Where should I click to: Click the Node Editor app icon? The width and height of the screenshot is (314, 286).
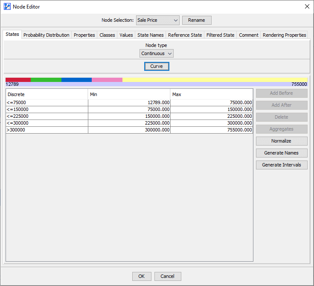pyautogui.click(x=7, y=6)
